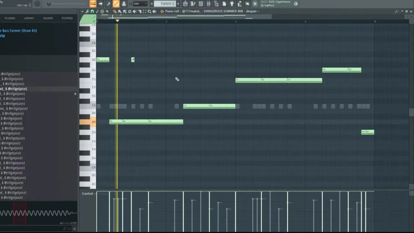Select the Pattern 3 name field
Image resolution: width=414 pixels, height=233 pixels.
click(x=165, y=4)
